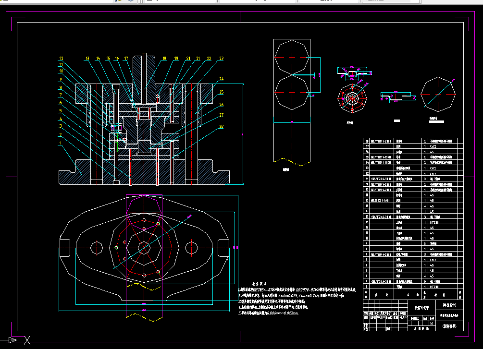483x349 pixels.
Task: Select the right guide post circle in plan view
Action: coord(191,248)
